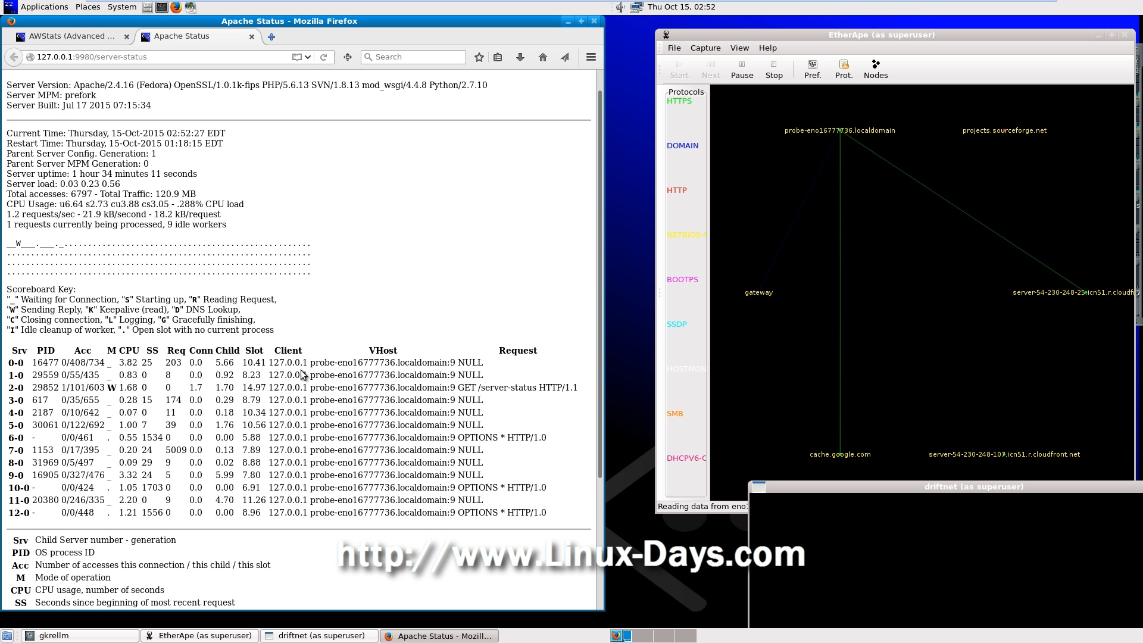This screenshot has height=643, width=1143.
Task: Switch to the AWStats tab
Action: click(x=73, y=36)
